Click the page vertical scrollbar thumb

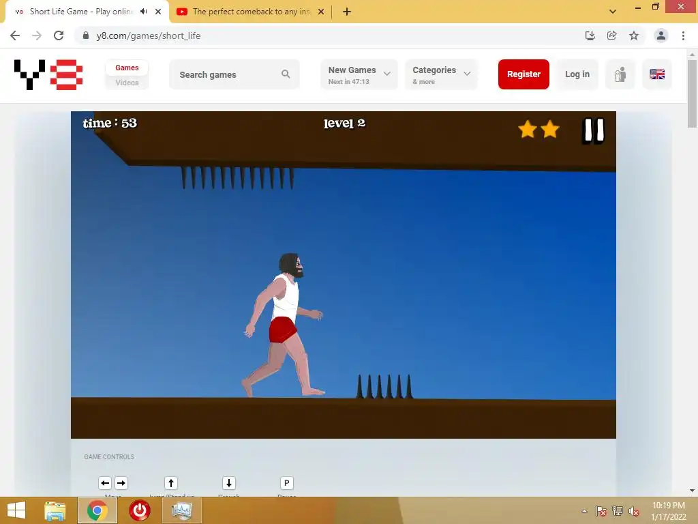coord(692,93)
